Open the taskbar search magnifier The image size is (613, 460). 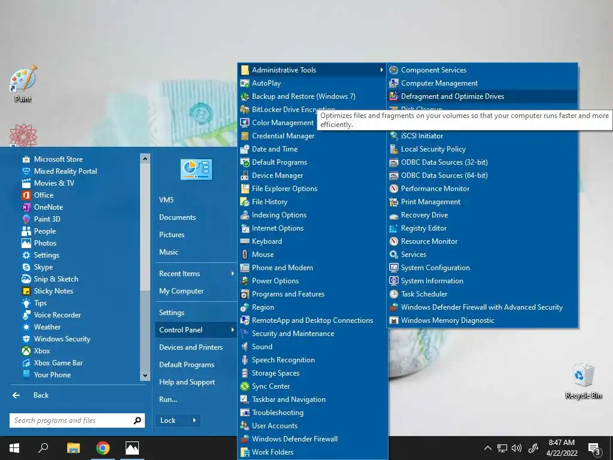pyautogui.click(x=43, y=448)
